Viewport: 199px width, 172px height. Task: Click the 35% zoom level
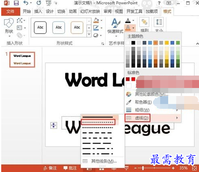(183, 168)
